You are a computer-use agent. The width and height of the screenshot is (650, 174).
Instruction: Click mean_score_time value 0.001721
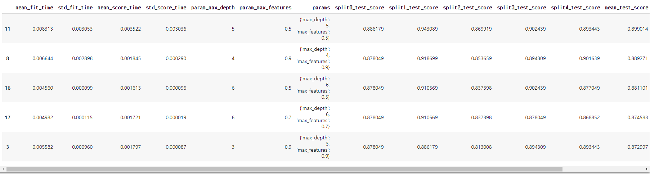pyautogui.click(x=130, y=117)
